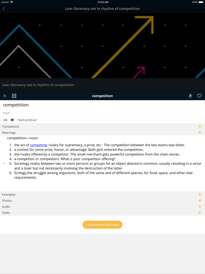
Task: Toggle Meanings section plus icon
Action: pos(200,133)
